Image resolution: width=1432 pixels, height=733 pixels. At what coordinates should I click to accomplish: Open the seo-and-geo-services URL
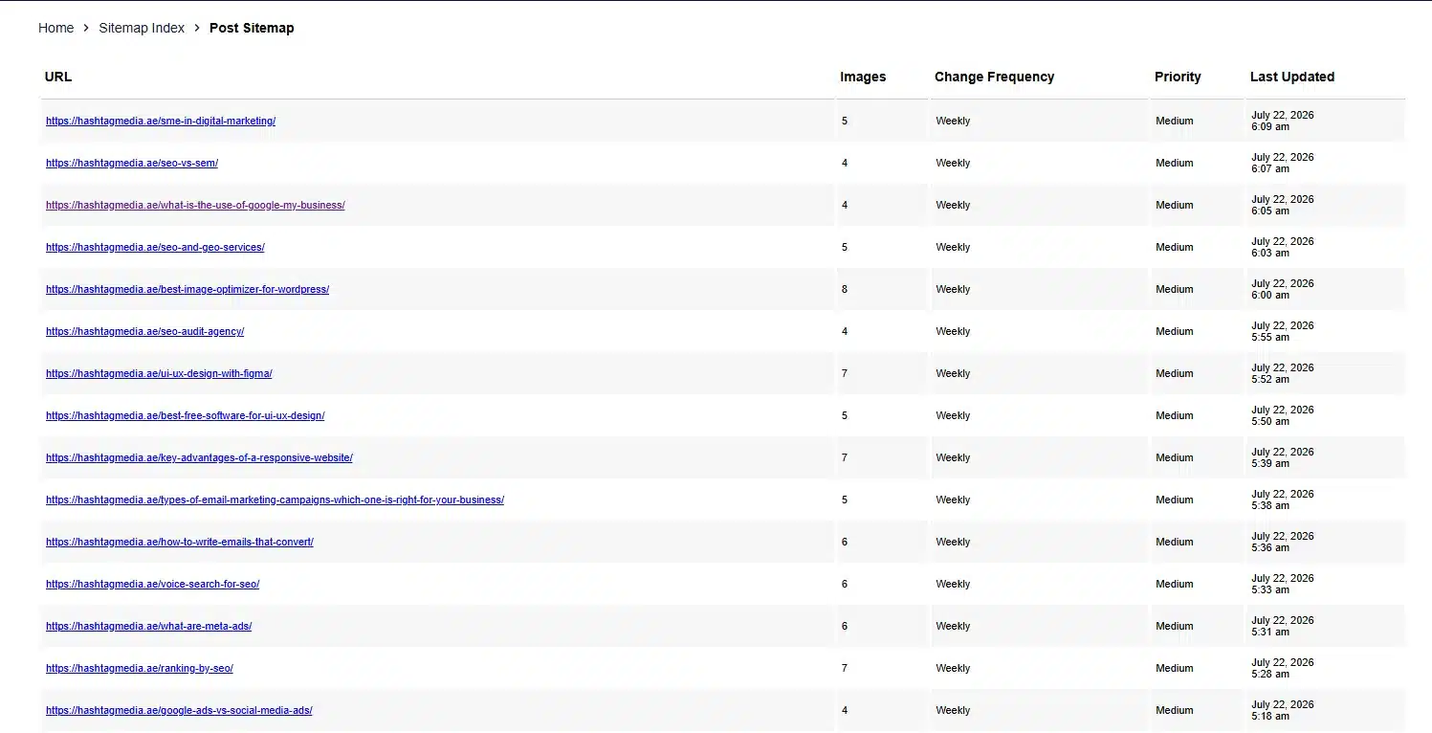pos(155,247)
